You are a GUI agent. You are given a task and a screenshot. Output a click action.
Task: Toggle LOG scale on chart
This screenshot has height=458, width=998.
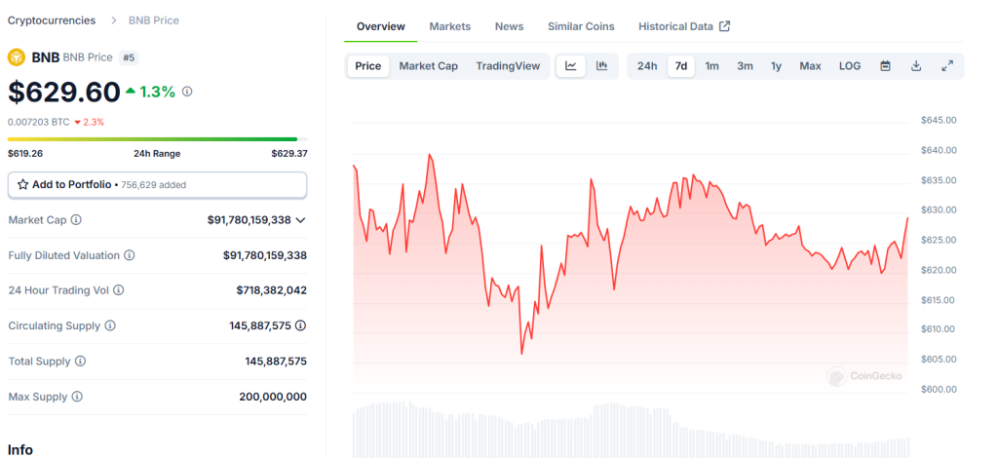click(x=850, y=66)
